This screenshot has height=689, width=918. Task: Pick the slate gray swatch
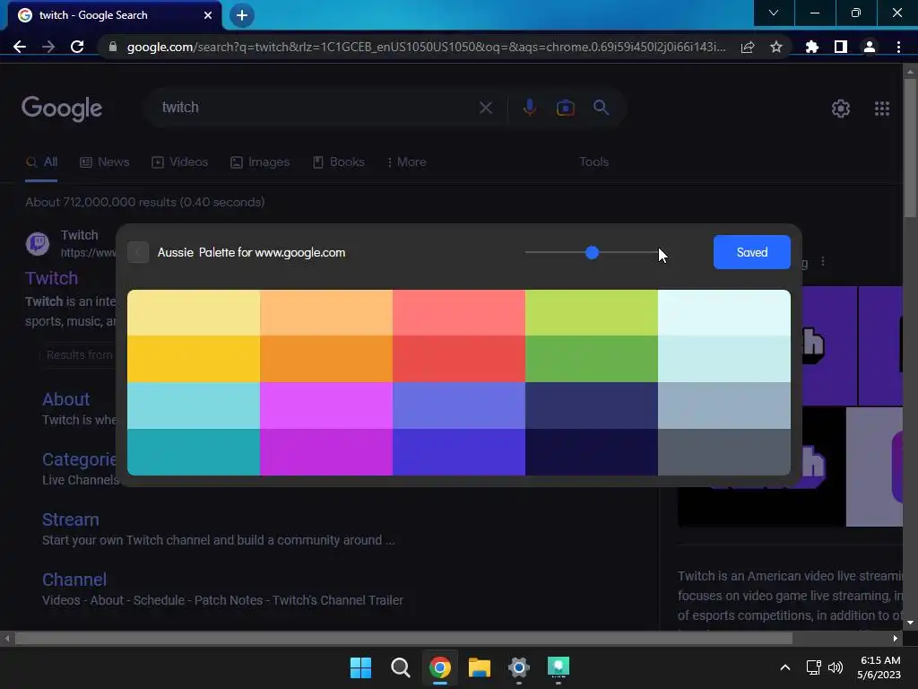(724, 406)
